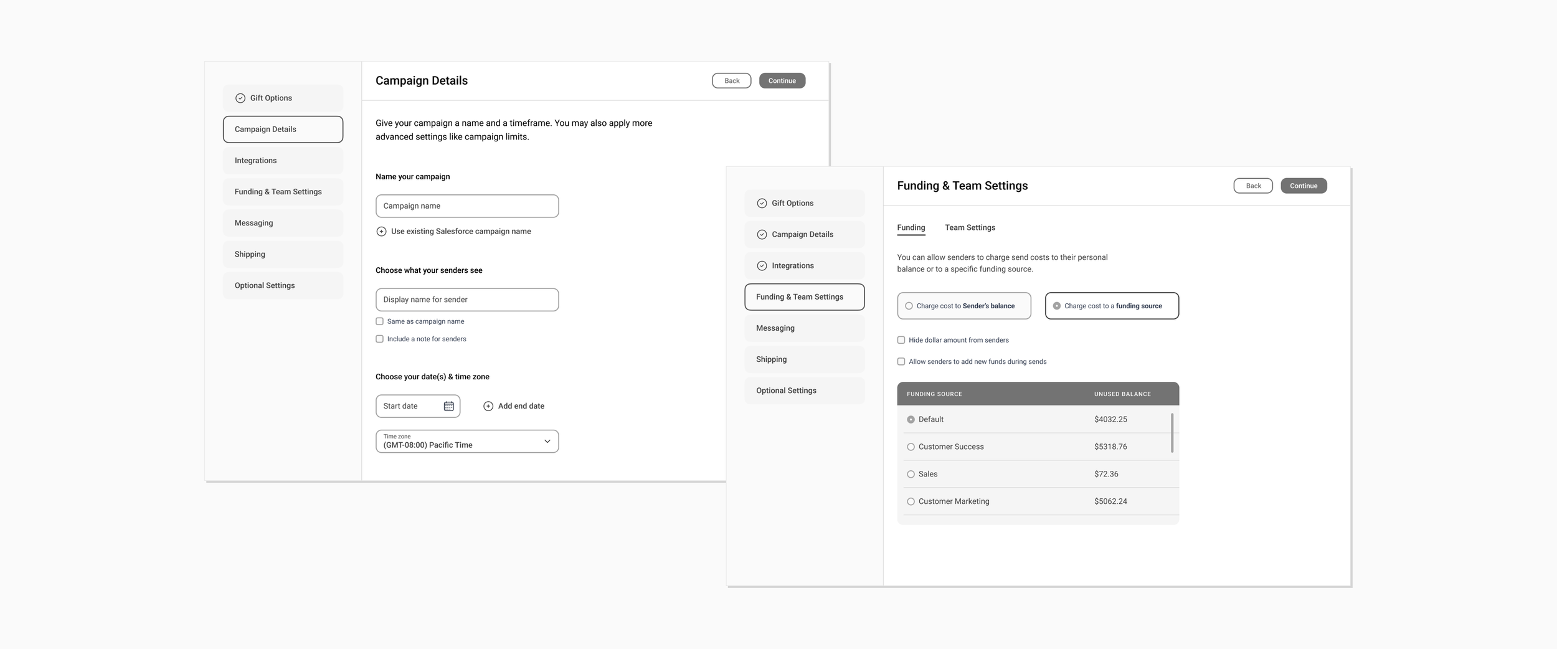Open Optional Settings in Campaign Details window
The height and width of the screenshot is (649, 1557).
click(283, 285)
